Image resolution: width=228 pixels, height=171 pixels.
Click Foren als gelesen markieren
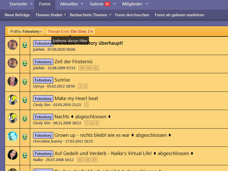coord(179,15)
